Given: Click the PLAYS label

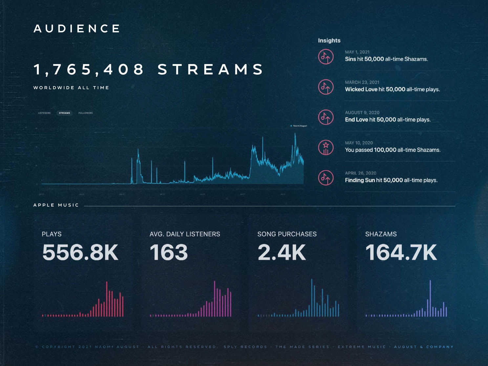Looking at the screenshot, I should click(52, 234).
